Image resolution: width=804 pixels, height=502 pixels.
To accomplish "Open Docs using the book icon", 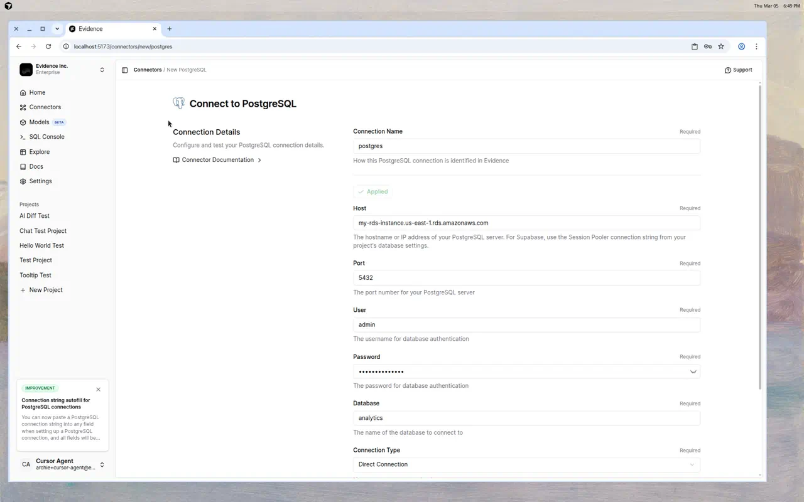I will [23, 166].
